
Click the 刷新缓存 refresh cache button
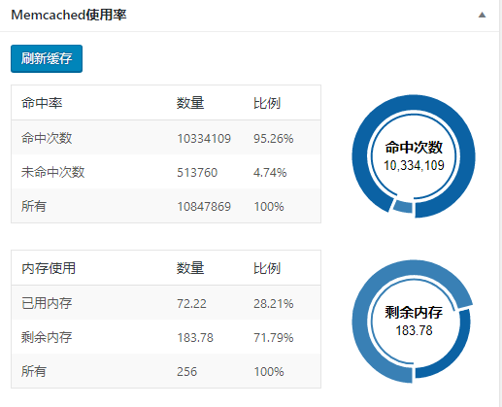tap(47, 58)
